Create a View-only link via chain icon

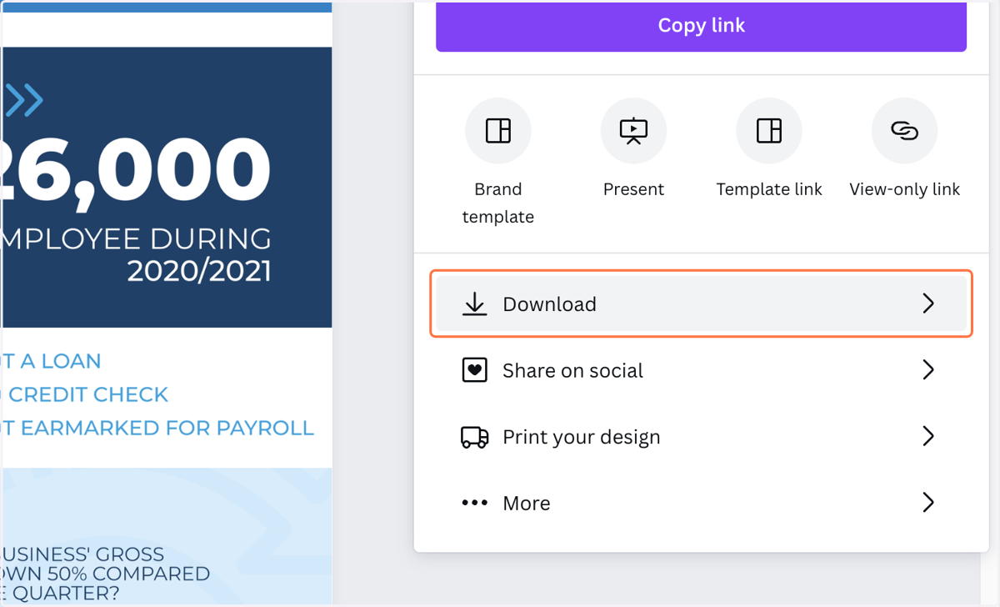pos(904,131)
